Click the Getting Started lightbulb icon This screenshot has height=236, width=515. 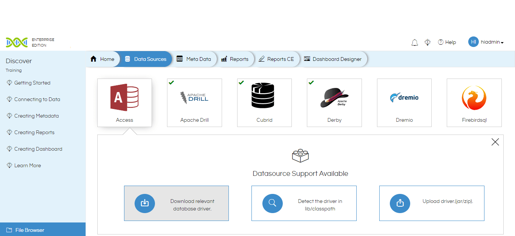coord(9,83)
